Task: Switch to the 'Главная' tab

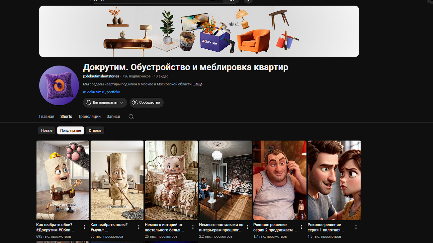Action: coord(46,117)
